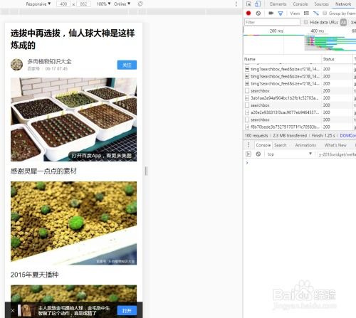Click the 100 requests status text
The width and height of the screenshot is (356, 318).
(x=256, y=135)
